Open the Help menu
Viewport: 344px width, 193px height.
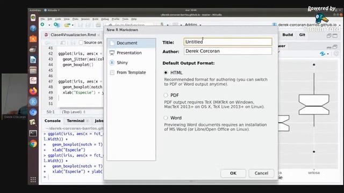click(x=134, y=19)
